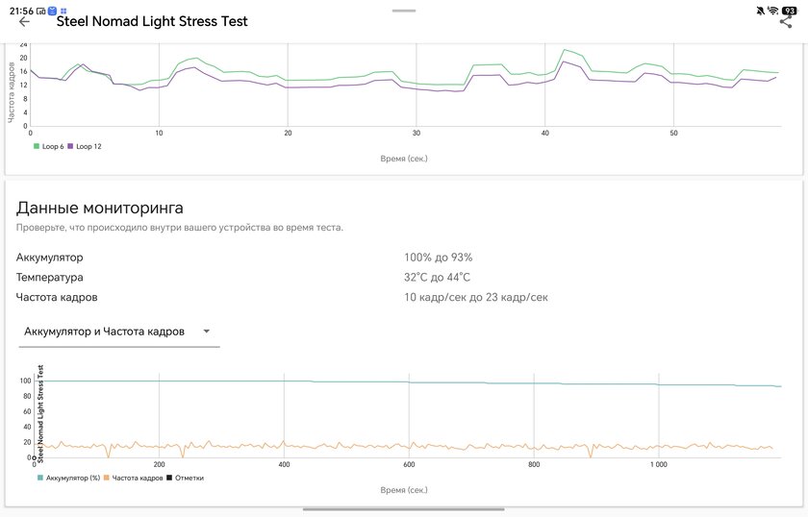
Task: Tap the share icon at top right
Action: [x=785, y=22]
